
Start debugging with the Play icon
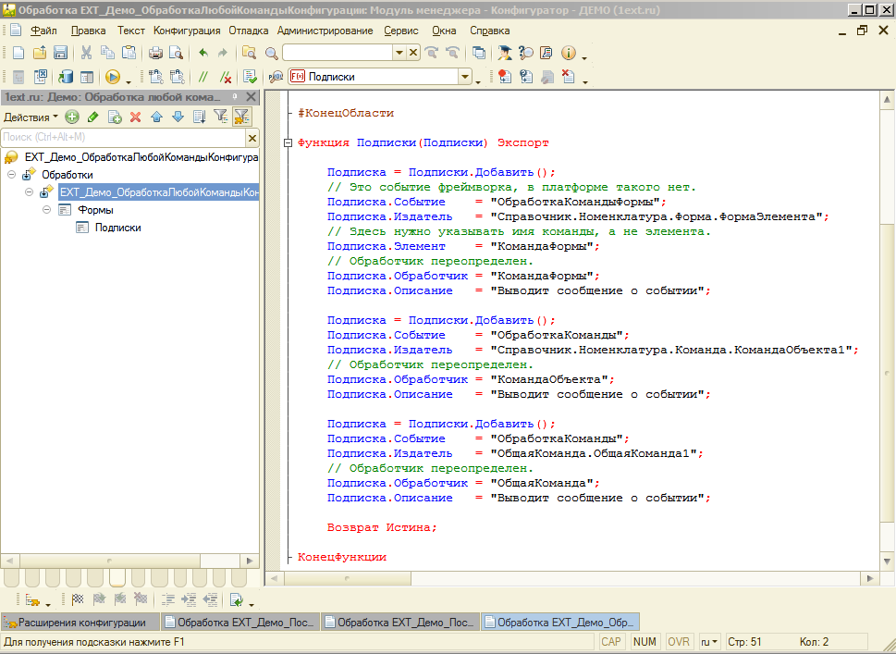(x=113, y=76)
